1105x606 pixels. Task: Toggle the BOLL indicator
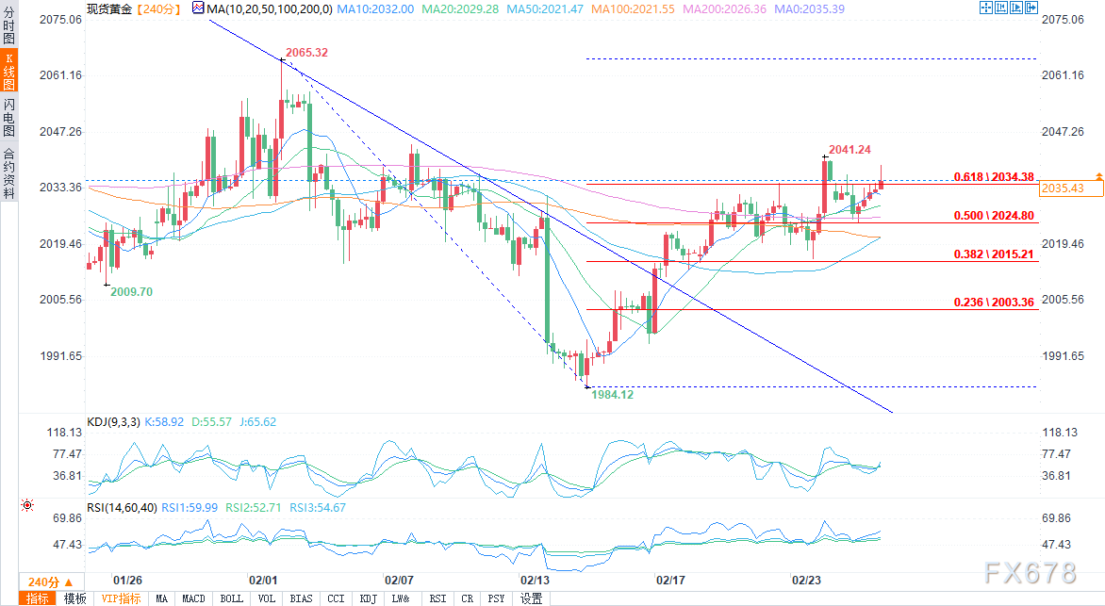click(231, 598)
